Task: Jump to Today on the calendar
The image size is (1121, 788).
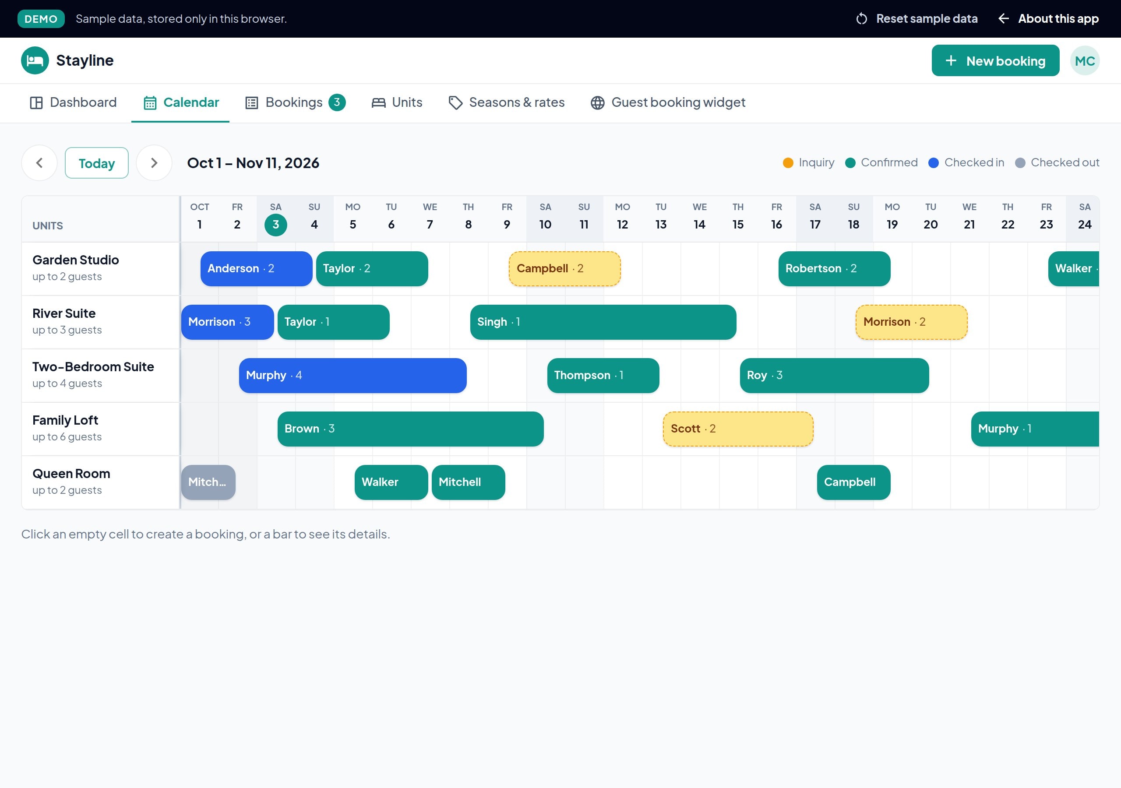Action: pyautogui.click(x=97, y=163)
